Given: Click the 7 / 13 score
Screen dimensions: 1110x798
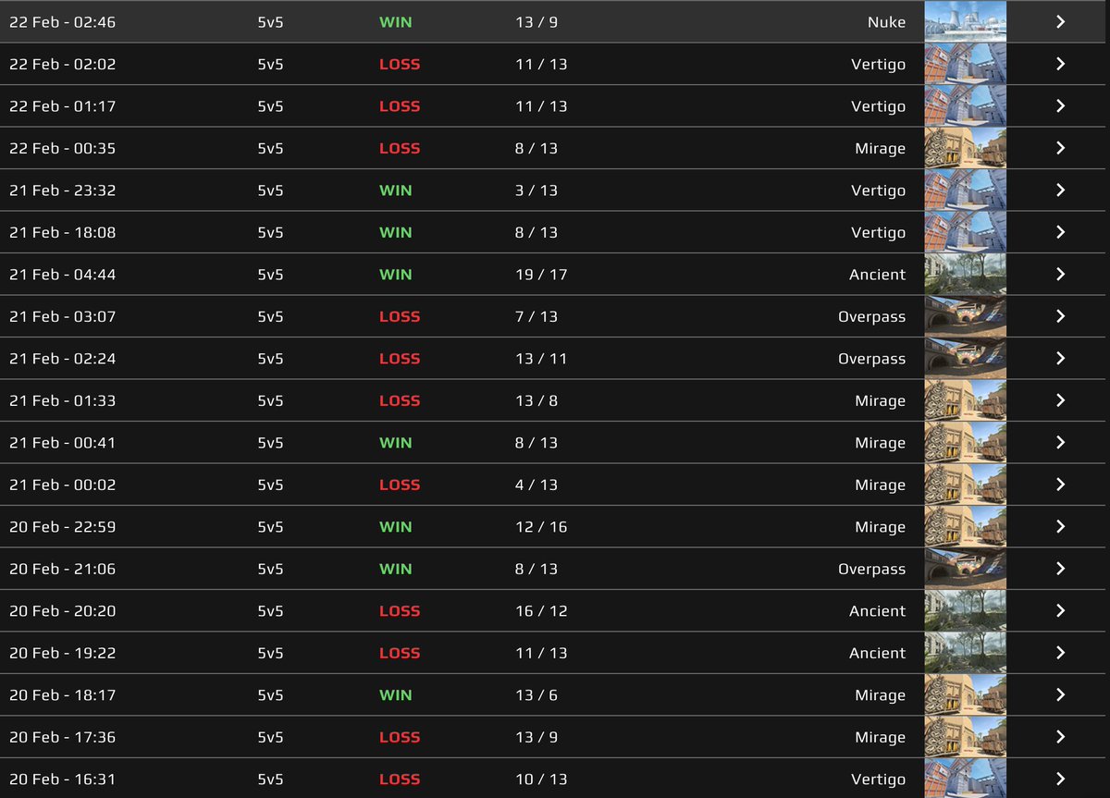Looking at the screenshot, I should click(536, 316).
